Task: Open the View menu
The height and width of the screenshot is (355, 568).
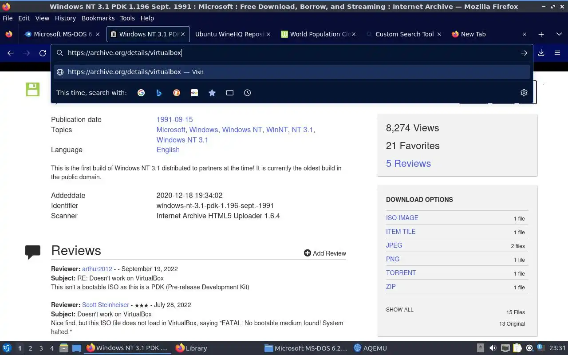Action: point(42,18)
